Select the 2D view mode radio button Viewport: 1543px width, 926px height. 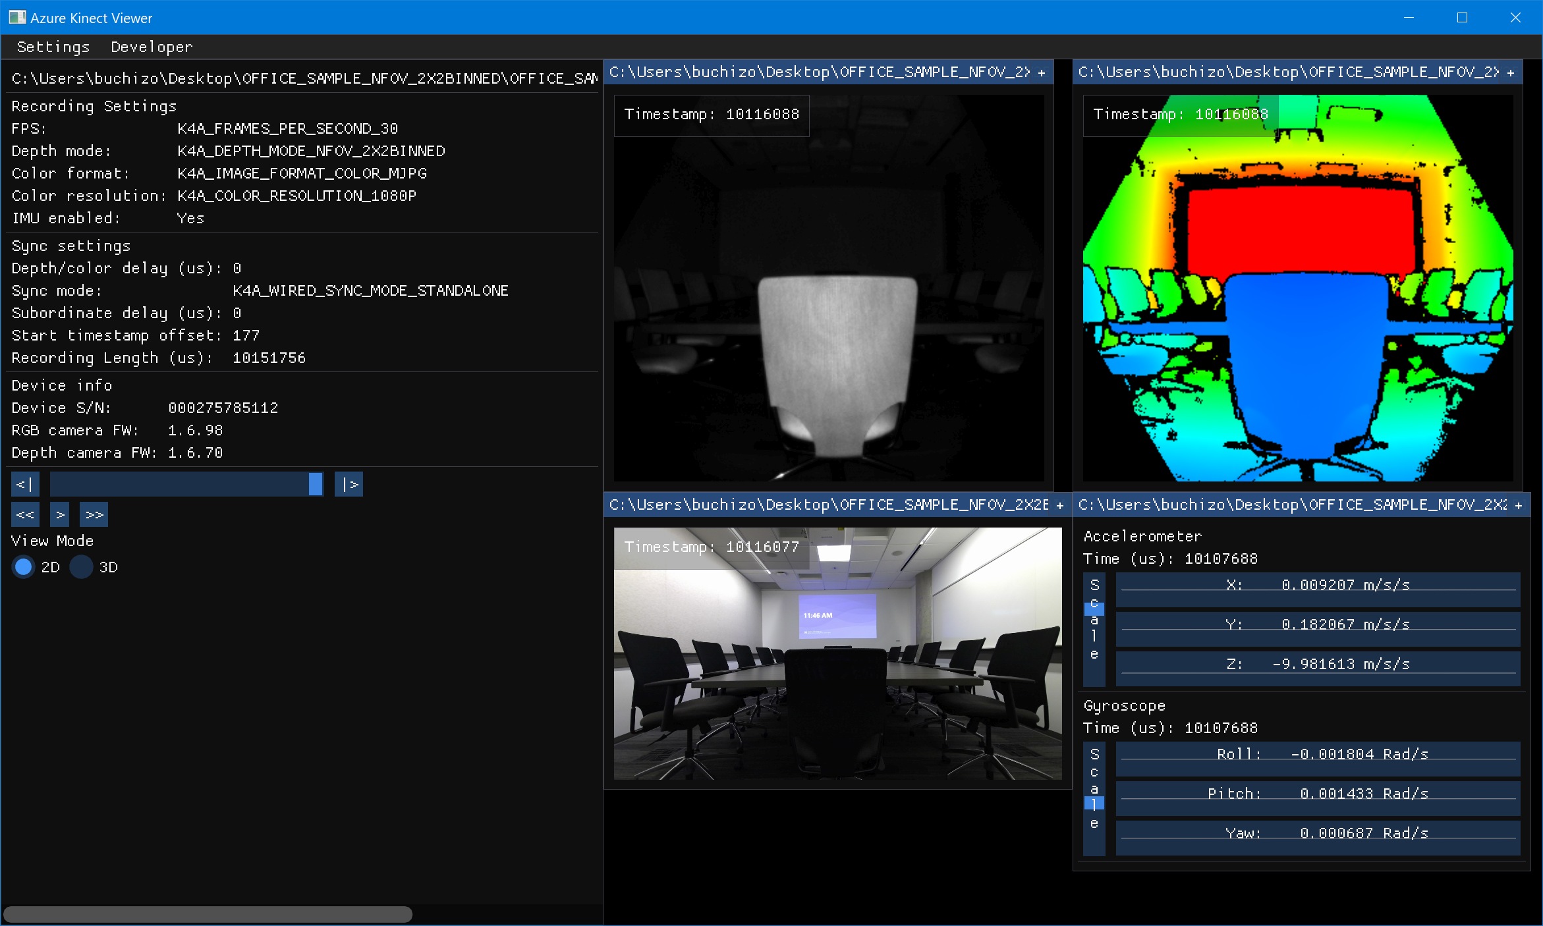coord(24,566)
